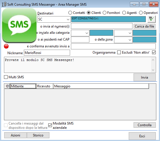Image resolution: width=160 pixels, height=141 pixels.
Task: Open the Storico button
Action: (38, 135)
